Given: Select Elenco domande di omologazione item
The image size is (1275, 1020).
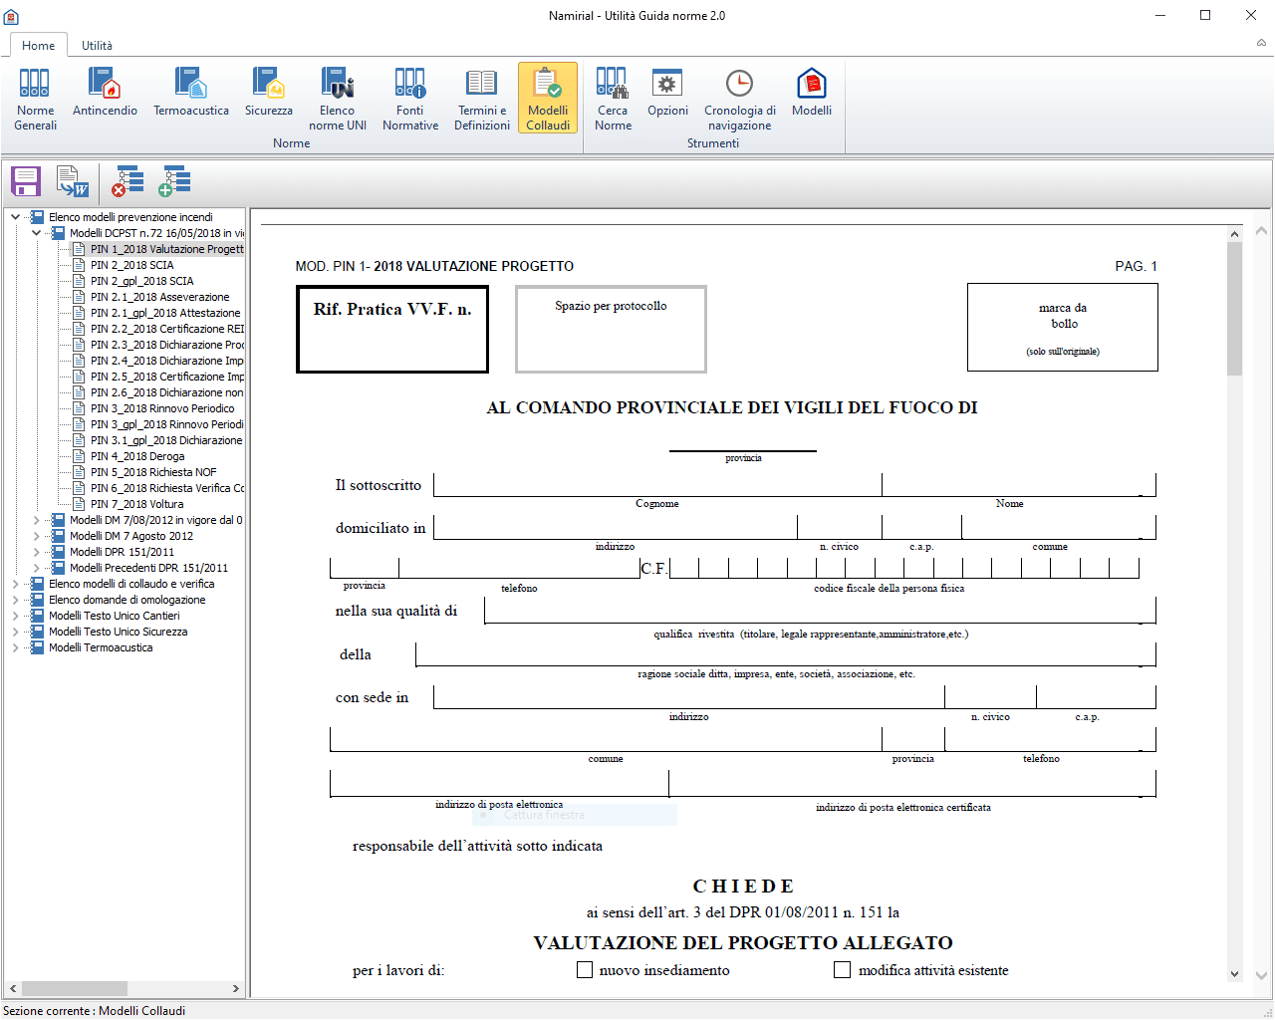Looking at the screenshot, I should point(127,600).
